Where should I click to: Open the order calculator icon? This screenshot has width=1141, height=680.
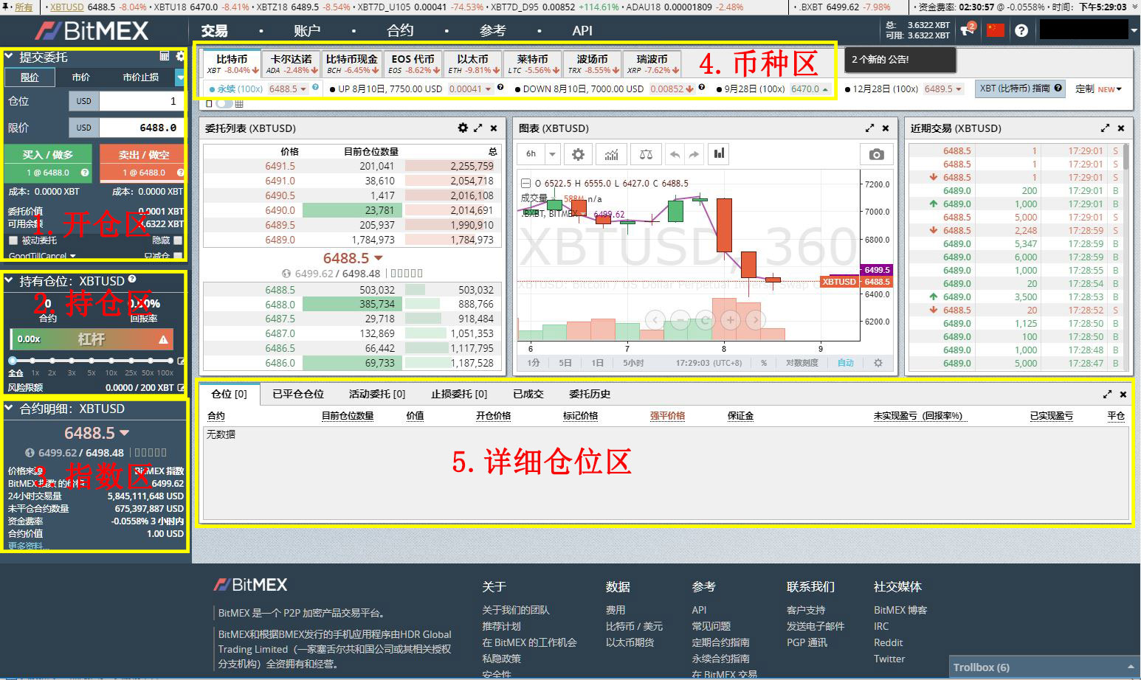coord(165,56)
